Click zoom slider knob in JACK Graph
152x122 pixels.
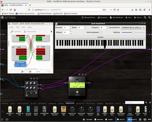26,72
